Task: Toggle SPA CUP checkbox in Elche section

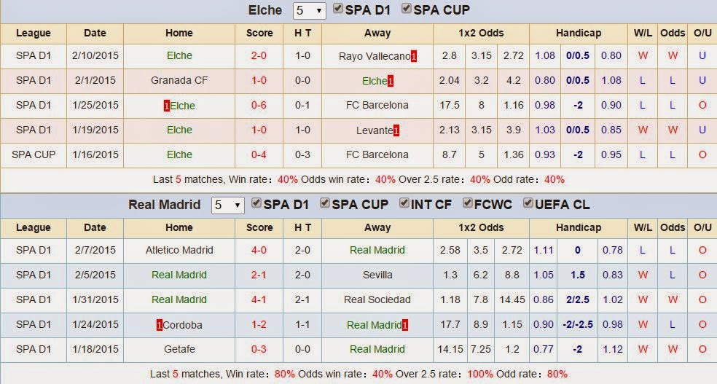Action: [x=407, y=9]
